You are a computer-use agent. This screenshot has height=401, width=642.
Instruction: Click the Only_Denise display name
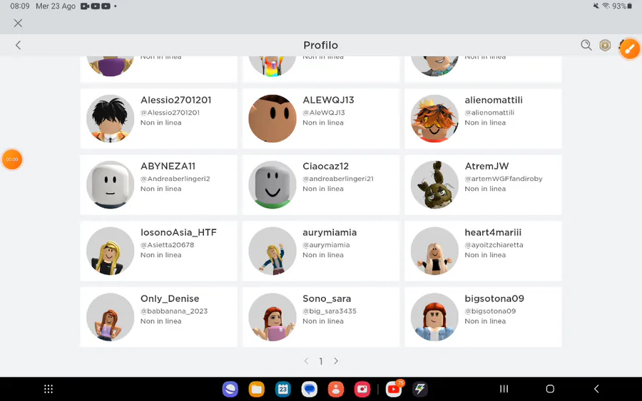pyautogui.click(x=170, y=299)
